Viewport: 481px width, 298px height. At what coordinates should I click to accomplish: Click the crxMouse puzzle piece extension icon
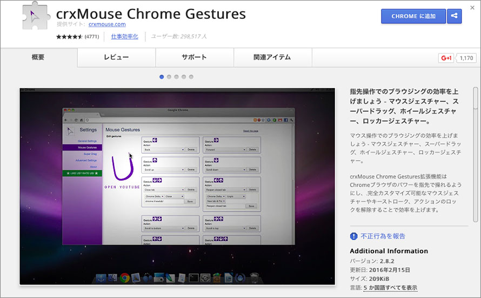(x=36, y=16)
